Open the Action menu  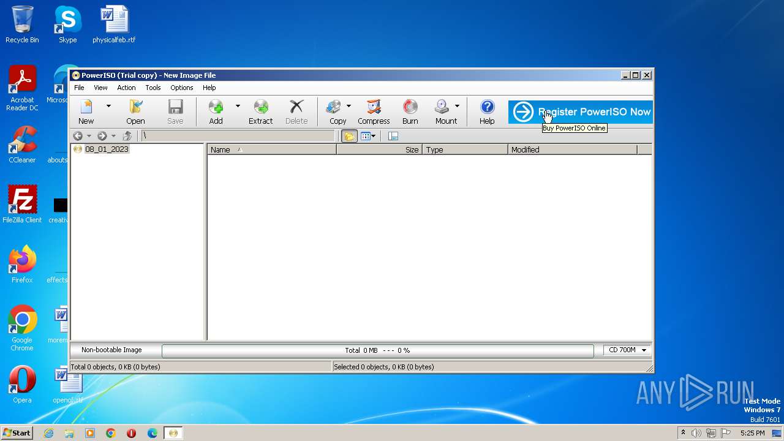point(126,88)
